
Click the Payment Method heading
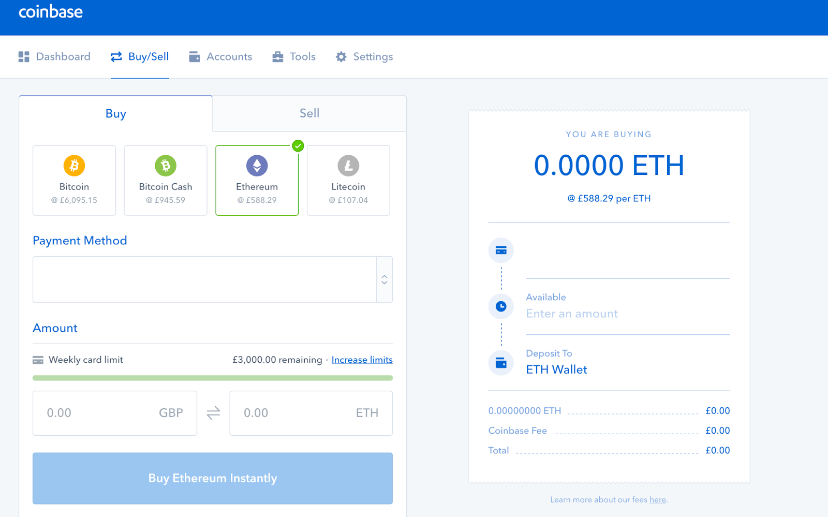click(80, 241)
